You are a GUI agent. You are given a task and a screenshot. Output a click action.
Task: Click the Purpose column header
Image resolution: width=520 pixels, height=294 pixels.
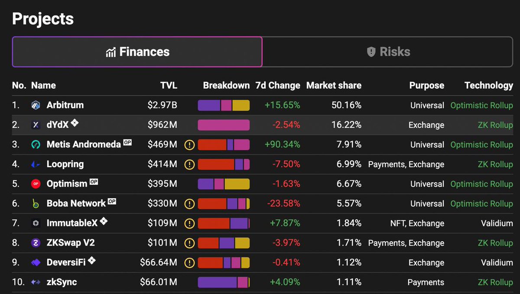(x=427, y=86)
